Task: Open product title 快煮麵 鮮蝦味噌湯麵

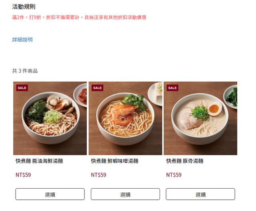Action: click(x=115, y=161)
